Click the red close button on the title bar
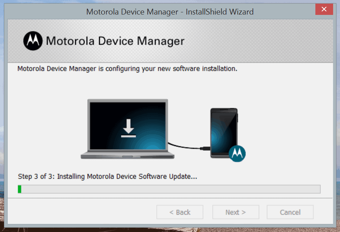The image size is (340, 232). pos(324,9)
